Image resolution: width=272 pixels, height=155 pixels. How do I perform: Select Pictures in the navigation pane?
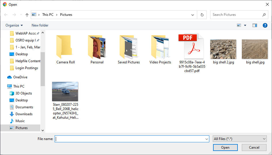[20, 128]
